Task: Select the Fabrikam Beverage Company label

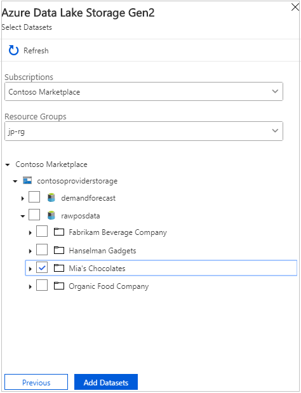Action: click(117, 232)
